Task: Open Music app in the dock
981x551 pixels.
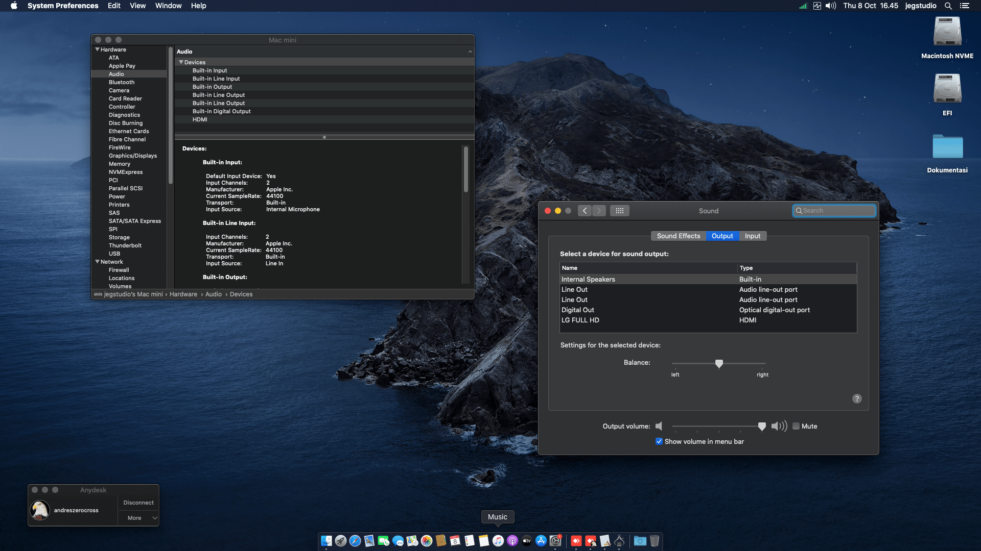Action: pyautogui.click(x=498, y=541)
